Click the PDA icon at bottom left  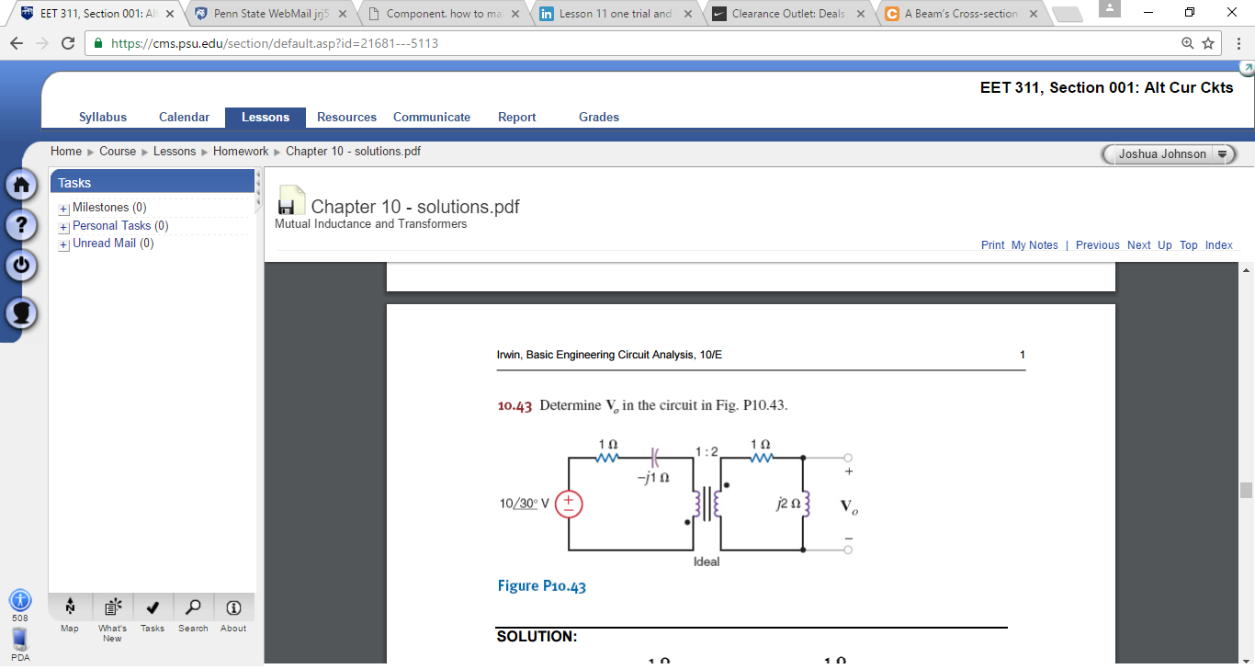pyautogui.click(x=20, y=639)
